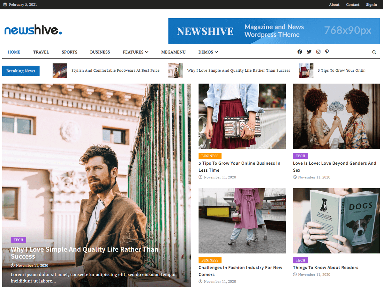Click the Tech tag on the featured article
Screen dimensions: 383x287
pos(19,240)
